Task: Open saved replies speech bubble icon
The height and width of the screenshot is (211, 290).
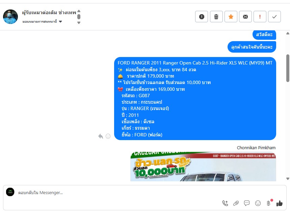Action: point(247,203)
